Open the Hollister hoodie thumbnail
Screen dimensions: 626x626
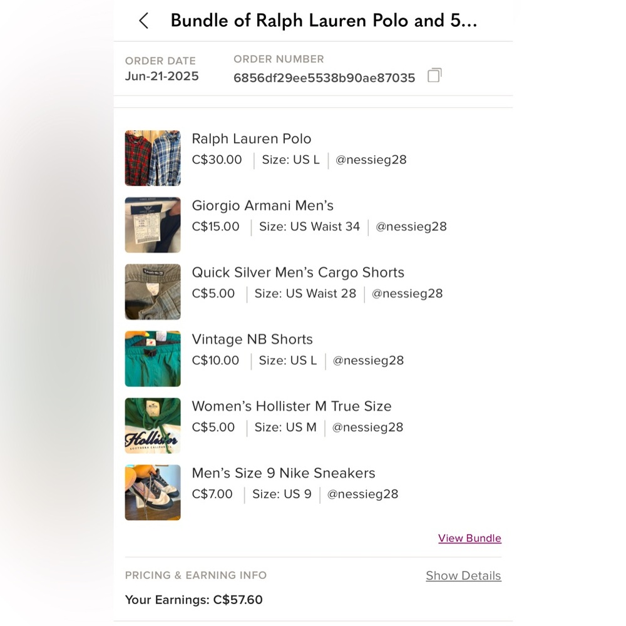(153, 426)
